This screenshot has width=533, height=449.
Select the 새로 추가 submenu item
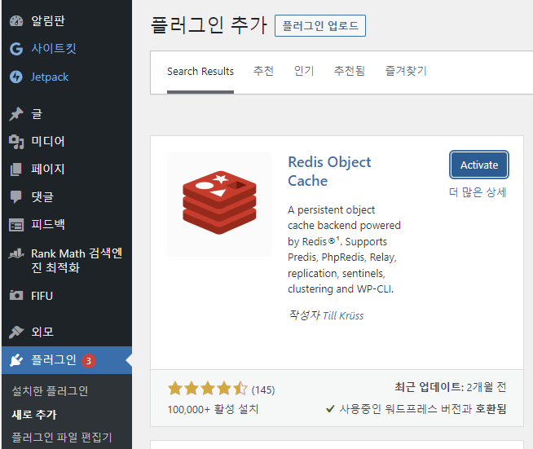[34, 415]
